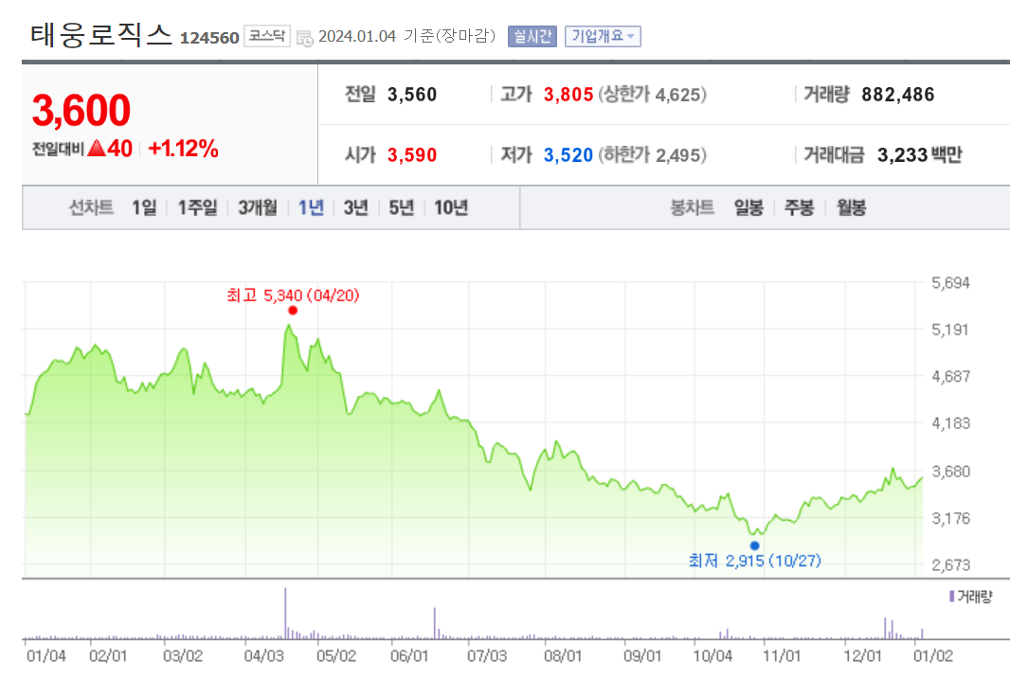This screenshot has height=696, width=1010.
Task: Click the current price 3,600
Action: click(81, 110)
